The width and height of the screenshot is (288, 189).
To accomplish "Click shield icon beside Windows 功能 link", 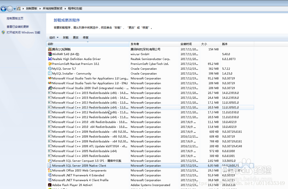I will (3, 33).
